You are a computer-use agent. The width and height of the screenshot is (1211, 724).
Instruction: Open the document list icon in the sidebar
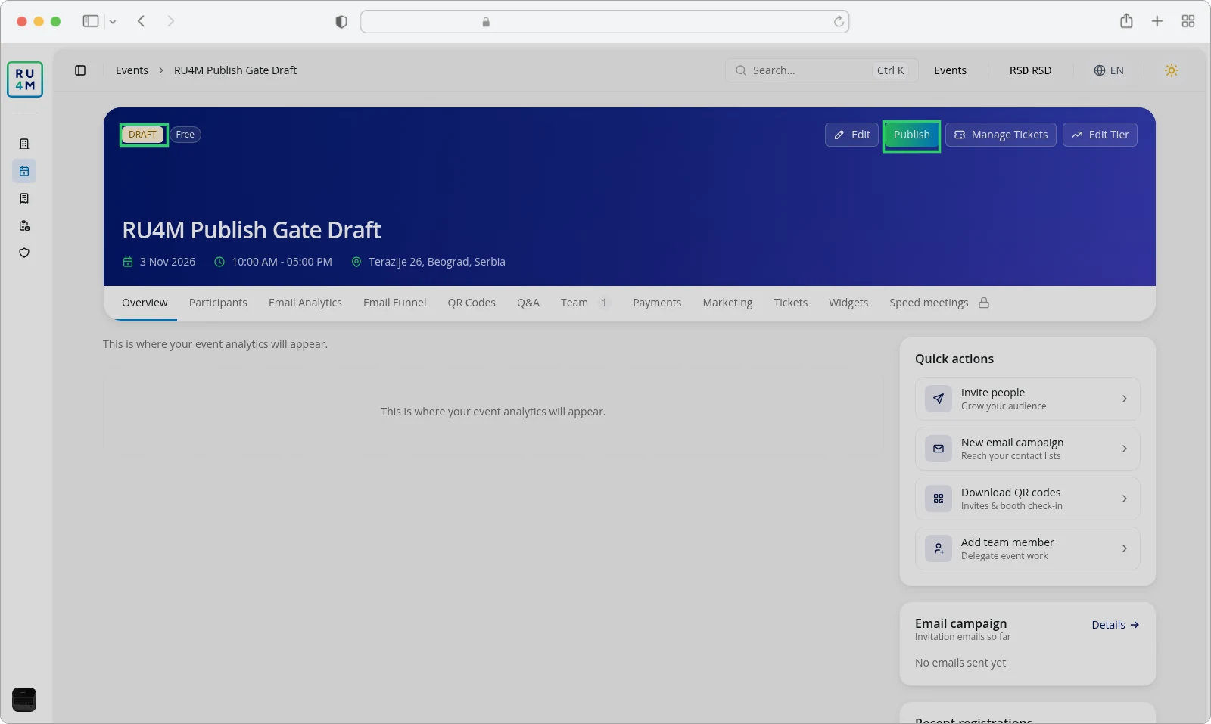click(x=24, y=198)
